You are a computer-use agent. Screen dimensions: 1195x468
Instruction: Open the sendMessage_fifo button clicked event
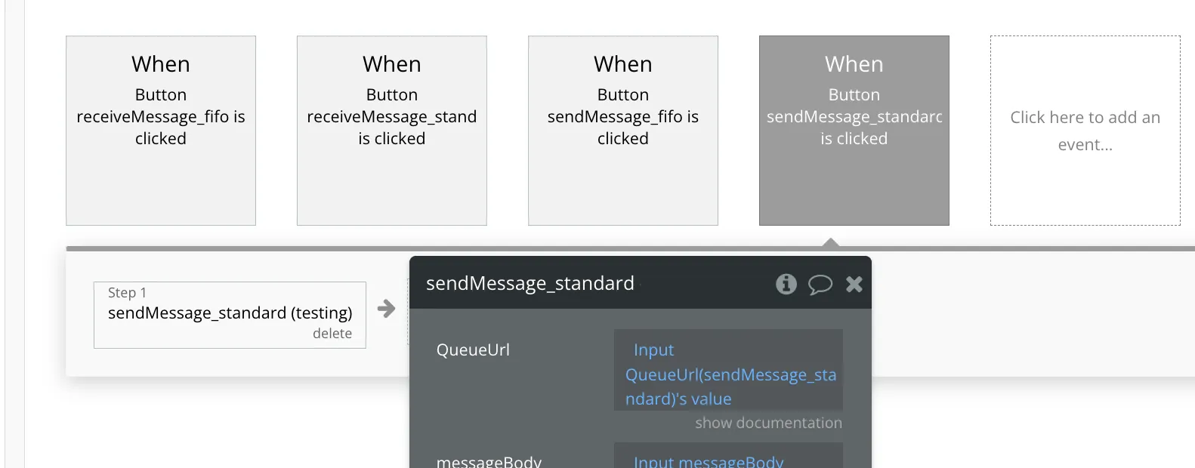(x=623, y=131)
